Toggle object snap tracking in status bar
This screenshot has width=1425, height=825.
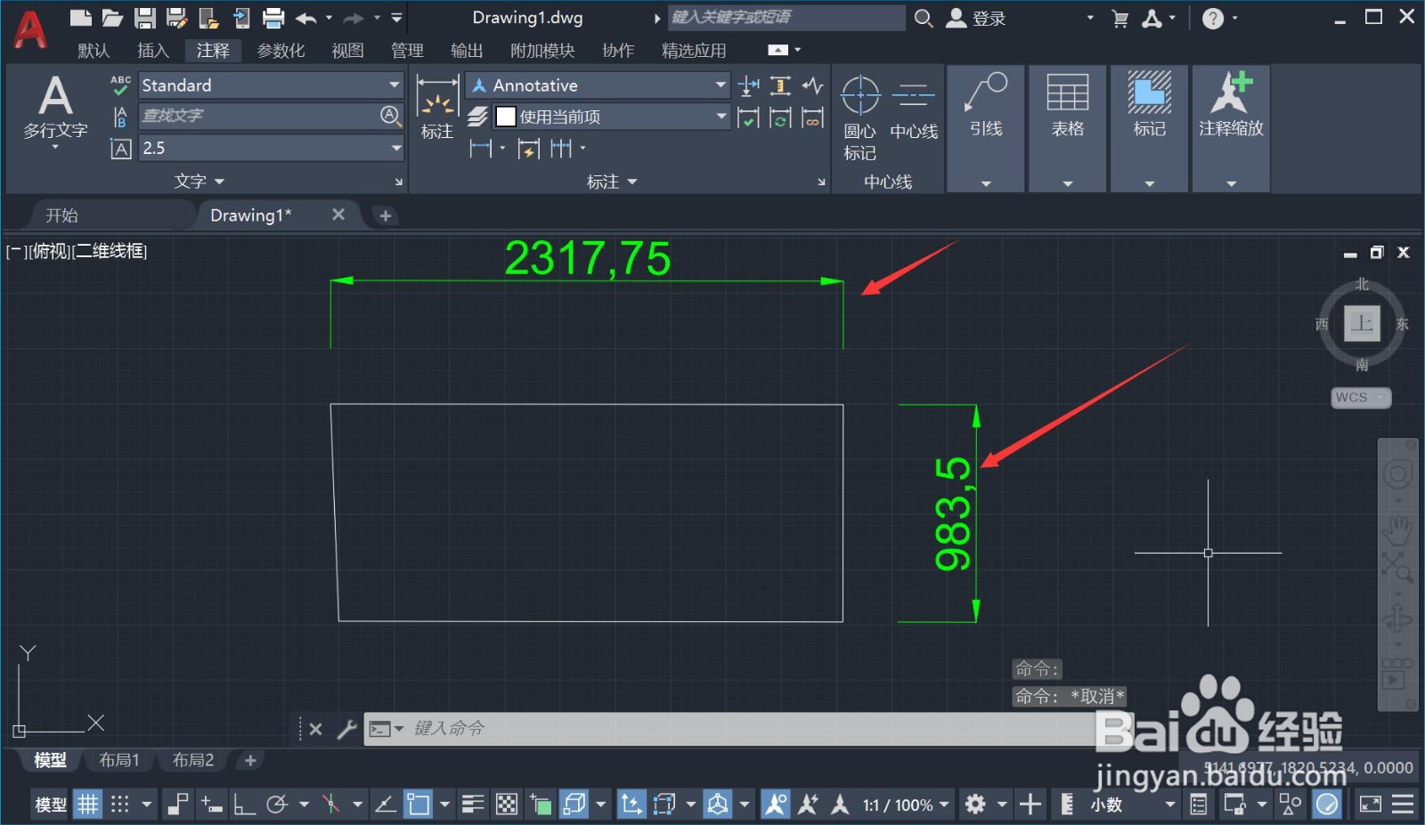[x=386, y=805]
